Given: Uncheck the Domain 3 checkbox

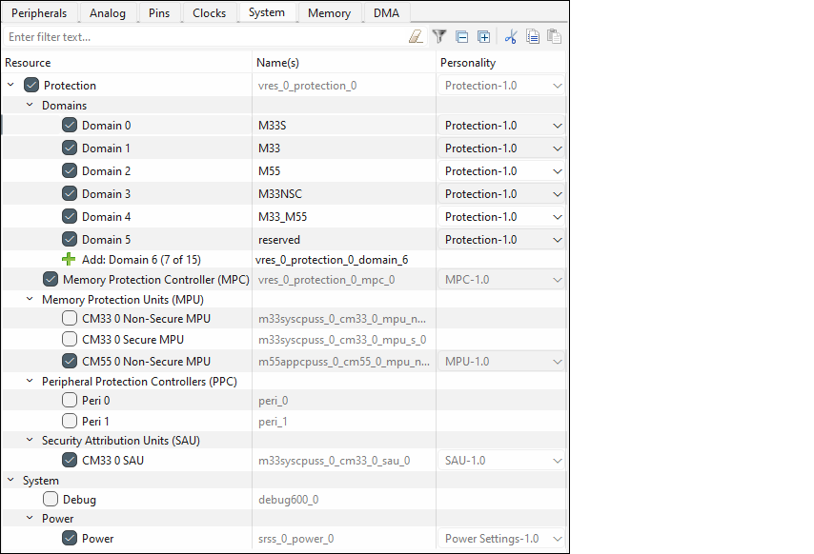Looking at the screenshot, I should click(x=70, y=194).
